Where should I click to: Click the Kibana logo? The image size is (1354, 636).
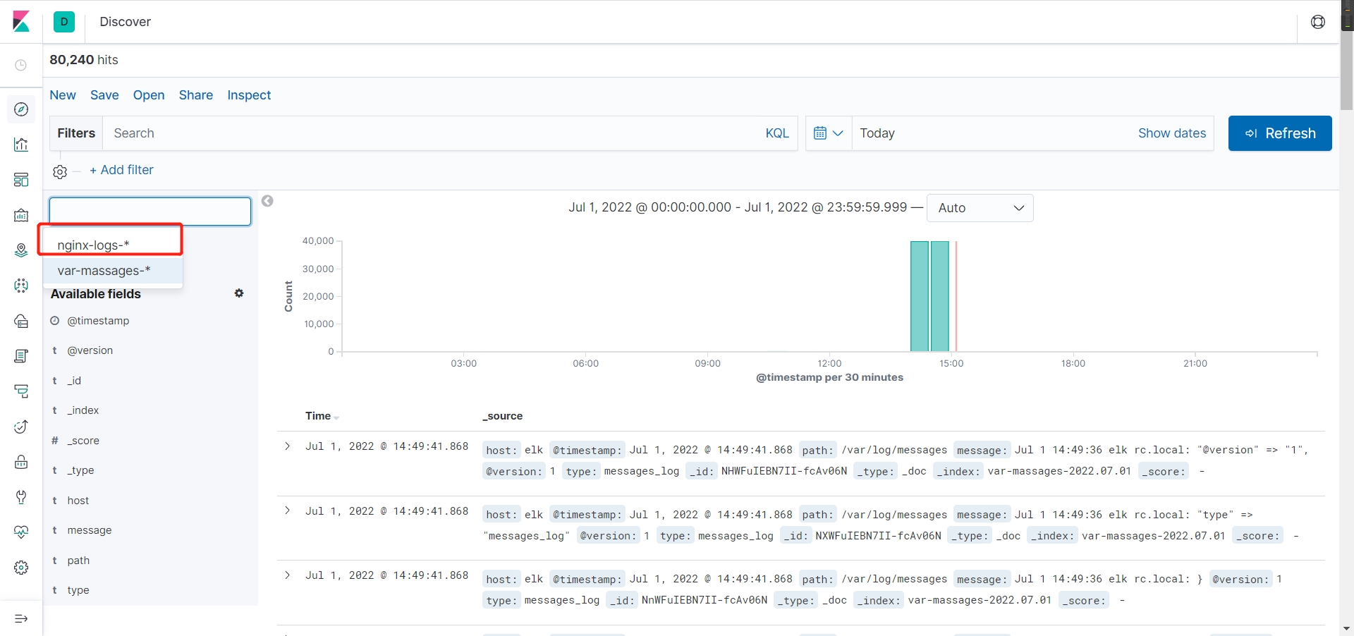(x=21, y=22)
